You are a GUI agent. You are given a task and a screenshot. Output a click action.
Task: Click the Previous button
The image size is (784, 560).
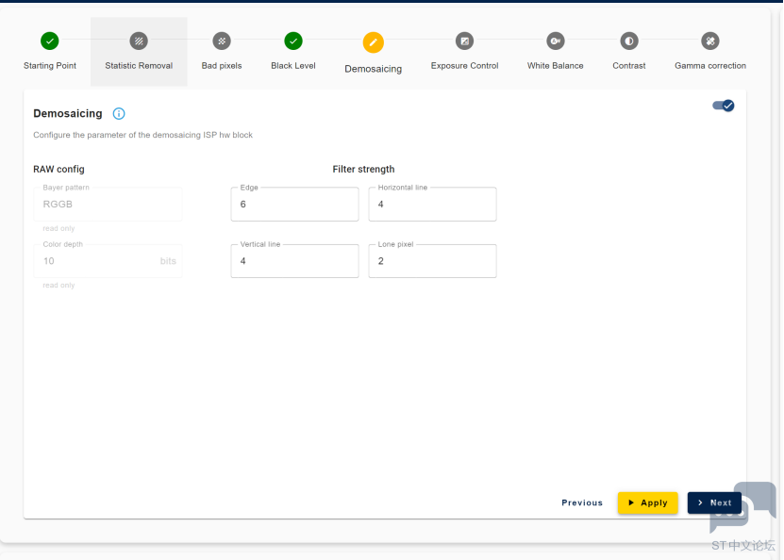tap(582, 502)
